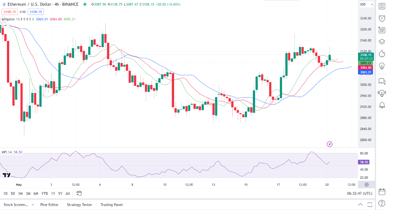Screen dimensions: 418x210
Task: Click the go-to-date calendar icon
Action: pyautogui.click(x=79, y=193)
